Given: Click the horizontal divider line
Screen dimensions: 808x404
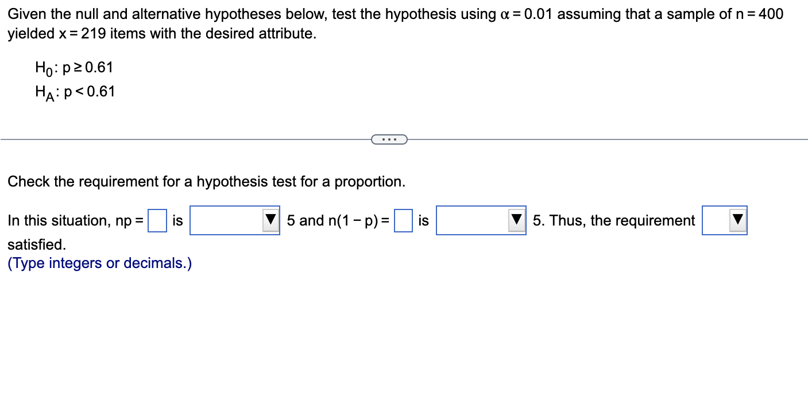Looking at the screenshot, I should [x=172, y=138].
